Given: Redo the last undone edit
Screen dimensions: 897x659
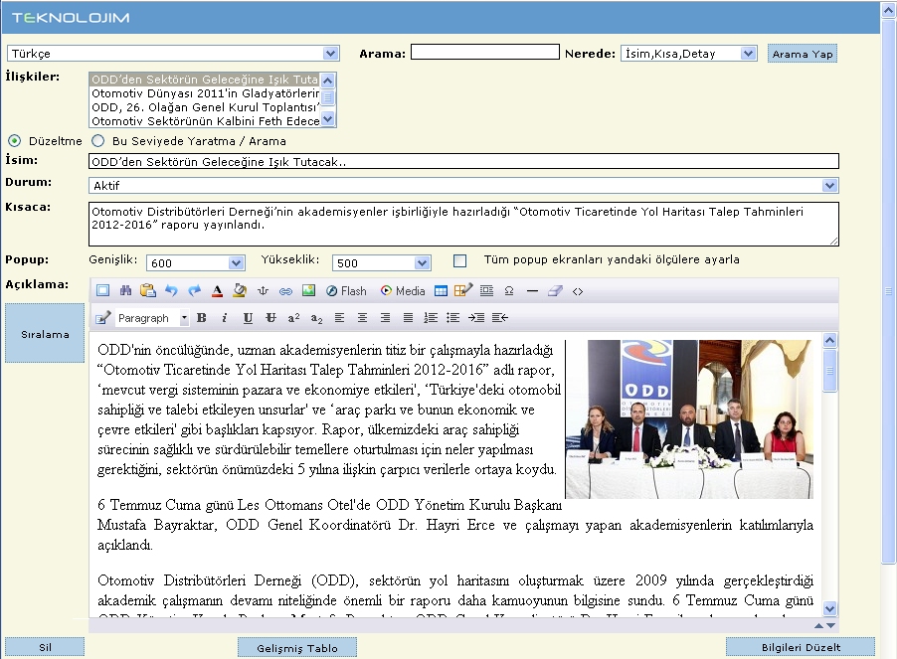Looking at the screenshot, I should tap(195, 291).
